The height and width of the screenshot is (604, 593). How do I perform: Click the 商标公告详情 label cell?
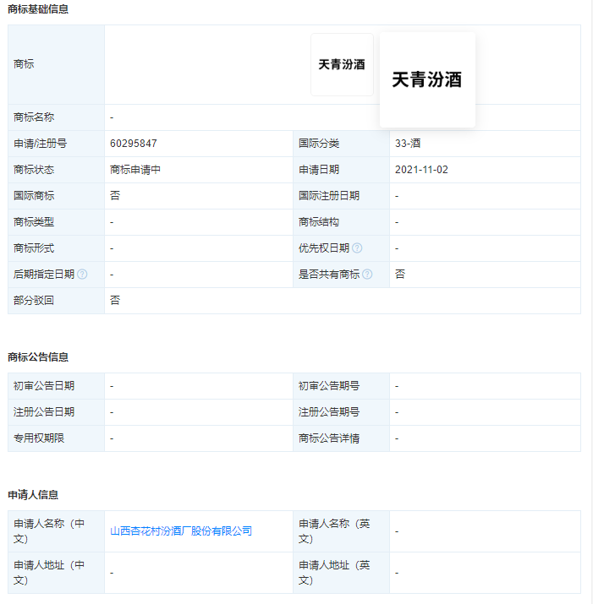click(342, 438)
